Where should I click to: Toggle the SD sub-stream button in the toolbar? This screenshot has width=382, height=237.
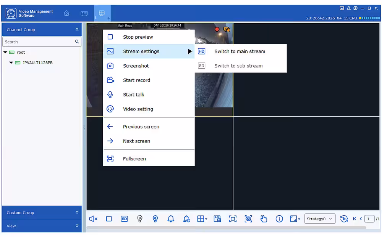[124, 219]
